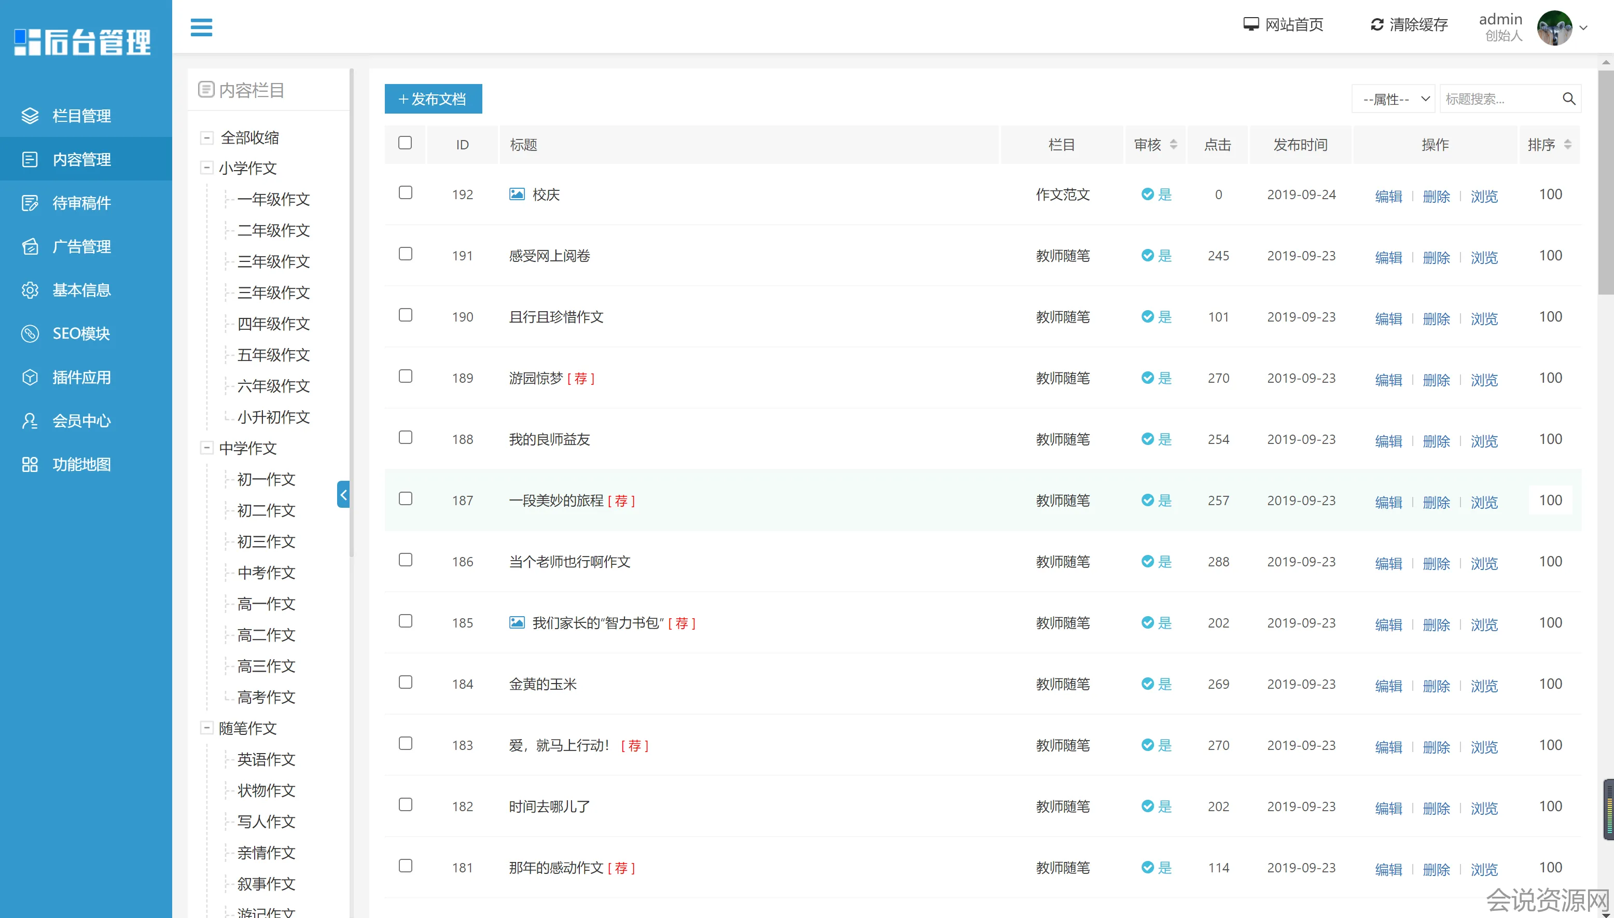Click the admin avatar picture

pos(1554,27)
